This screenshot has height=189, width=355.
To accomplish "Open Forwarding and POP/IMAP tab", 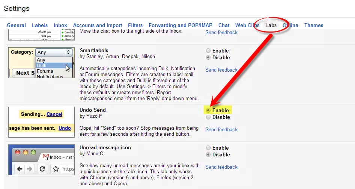I will pyautogui.click(x=181, y=25).
